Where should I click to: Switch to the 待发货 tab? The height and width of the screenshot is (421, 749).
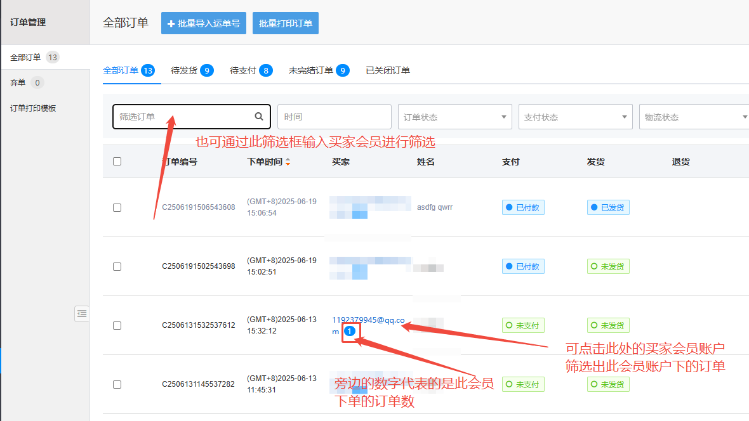(x=191, y=70)
